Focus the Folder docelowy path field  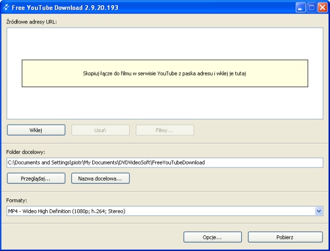click(165, 162)
